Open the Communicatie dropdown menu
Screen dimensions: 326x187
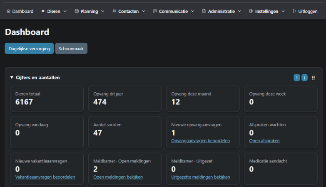173,11
